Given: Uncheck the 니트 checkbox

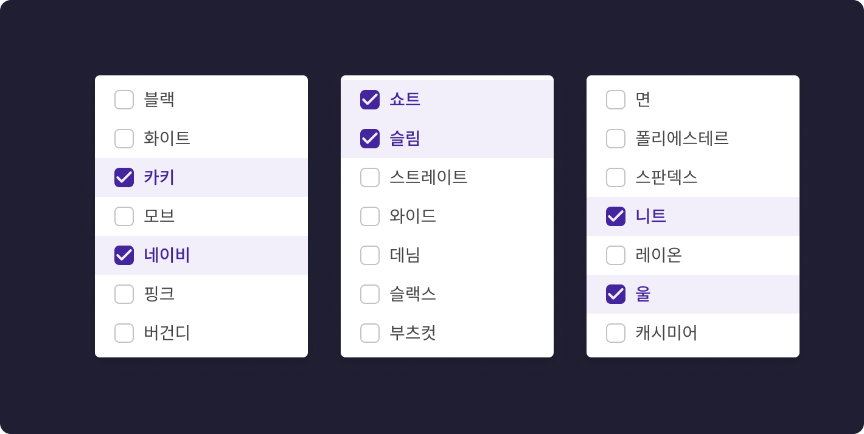Looking at the screenshot, I should 616,216.
